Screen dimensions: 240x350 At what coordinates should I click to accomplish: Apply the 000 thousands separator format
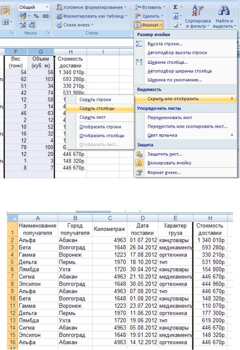pyautogui.click(x=45, y=16)
